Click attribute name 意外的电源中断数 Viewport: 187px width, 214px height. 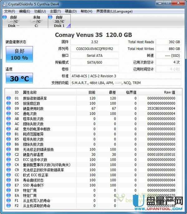point(36,129)
